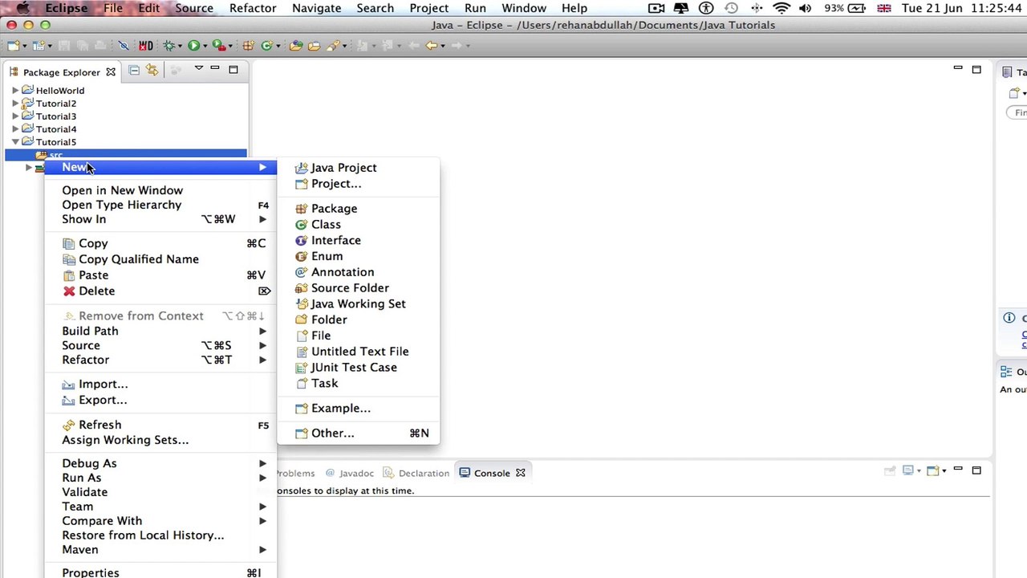Screen dimensions: 1027x578
Task: Click the Wi-Fi icon in menu bar
Action: 781,8
